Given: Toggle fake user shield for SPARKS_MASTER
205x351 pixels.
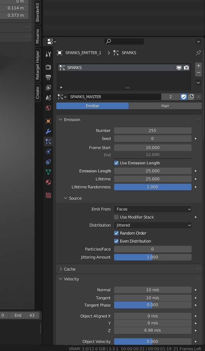Looking at the screenshot, I should tap(184, 97).
